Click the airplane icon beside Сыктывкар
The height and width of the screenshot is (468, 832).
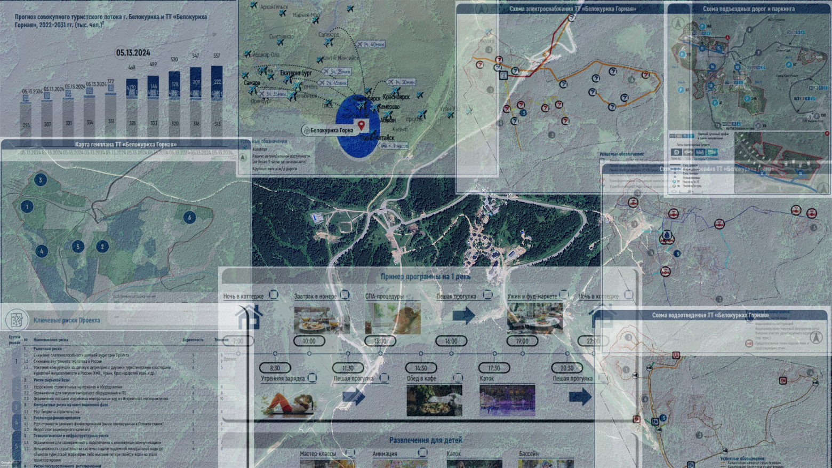[x=280, y=42]
